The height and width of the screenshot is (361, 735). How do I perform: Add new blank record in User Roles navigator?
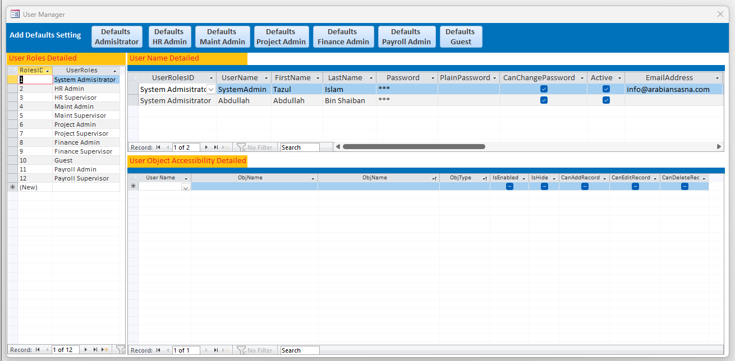[105, 350]
